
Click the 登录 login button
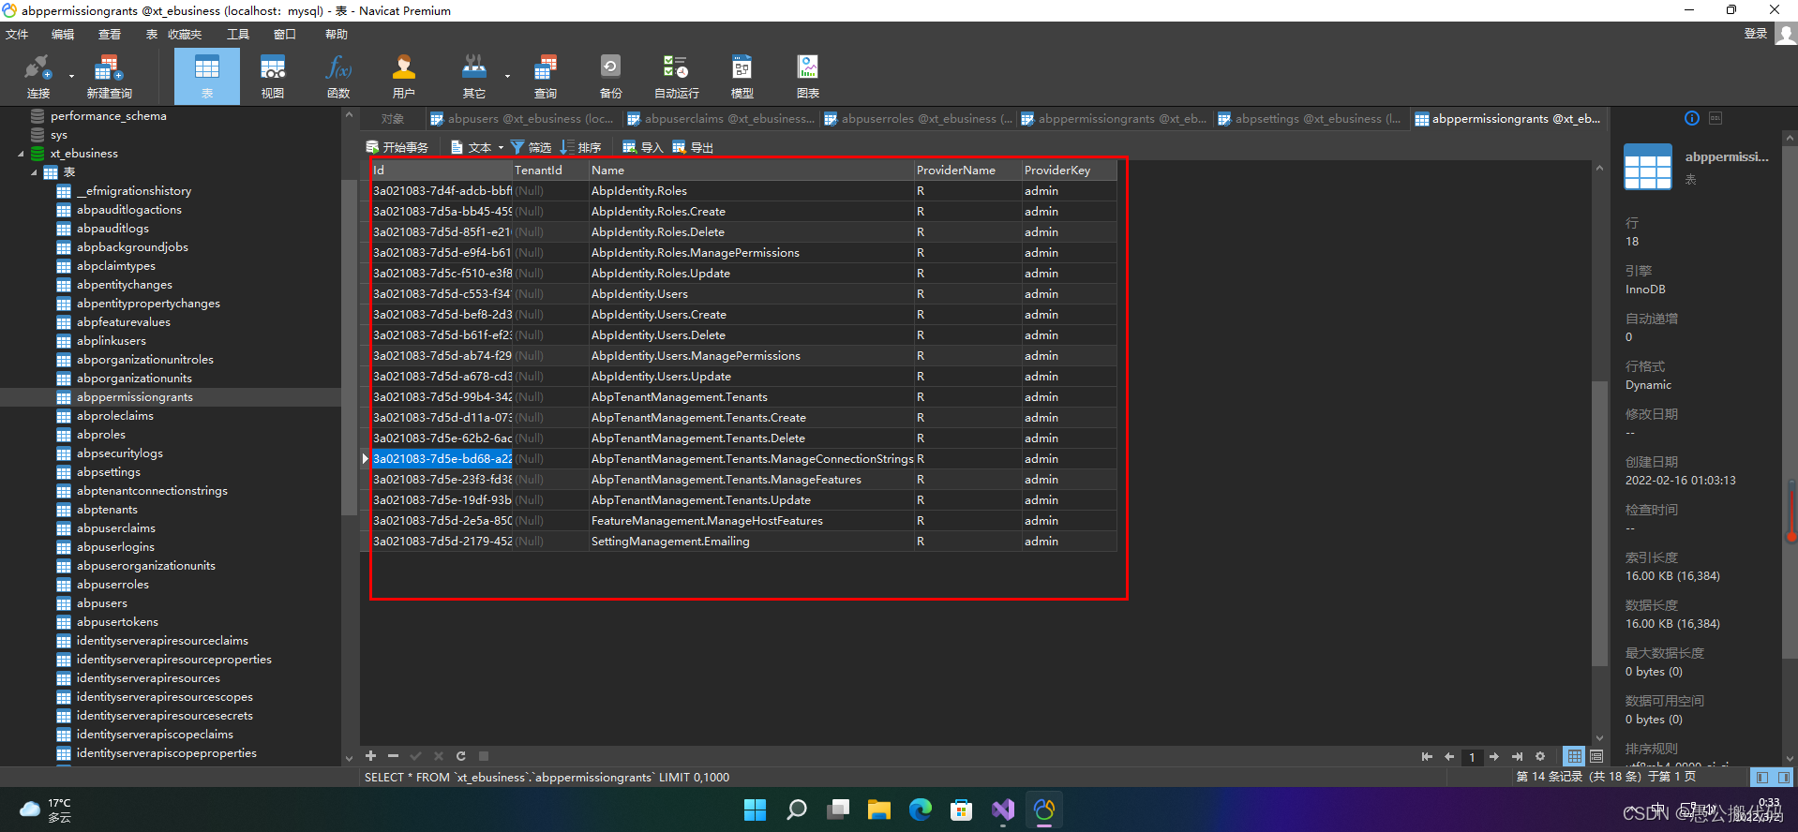coord(1755,34)
